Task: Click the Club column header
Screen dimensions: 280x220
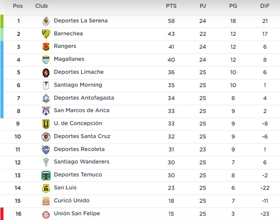Action: tap(42, 6)
